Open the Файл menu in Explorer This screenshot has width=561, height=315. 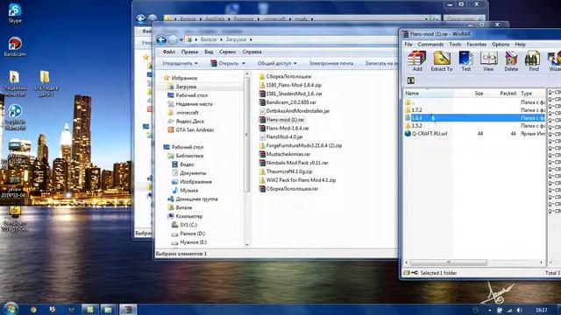coord(169,52)
